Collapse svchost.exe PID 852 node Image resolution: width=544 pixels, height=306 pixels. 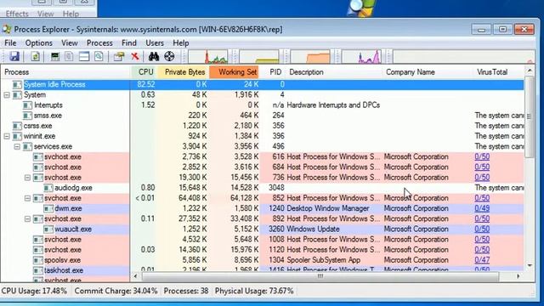[x=27, y=198]
